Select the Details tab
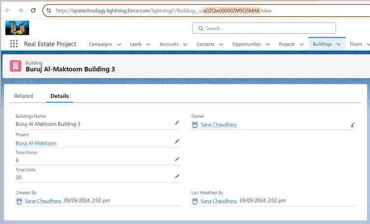 (x=59, y=96)
